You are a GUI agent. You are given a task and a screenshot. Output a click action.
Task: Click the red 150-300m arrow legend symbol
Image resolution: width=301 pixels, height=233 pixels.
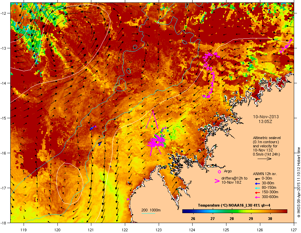click(257, 193)
